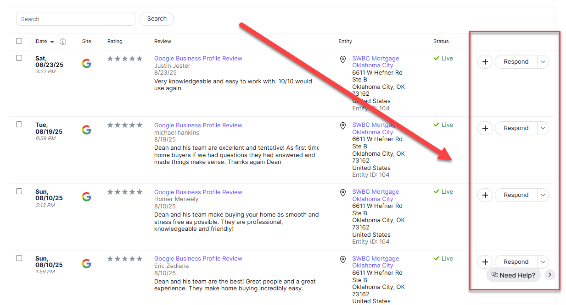Open Google Business Profile Review by michael hankins
566x305 pixels.
point(198,125)
